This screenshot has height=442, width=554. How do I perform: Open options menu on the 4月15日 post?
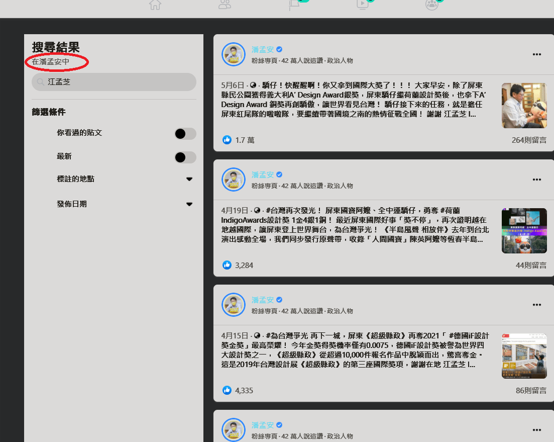click(x=537, y=305)
